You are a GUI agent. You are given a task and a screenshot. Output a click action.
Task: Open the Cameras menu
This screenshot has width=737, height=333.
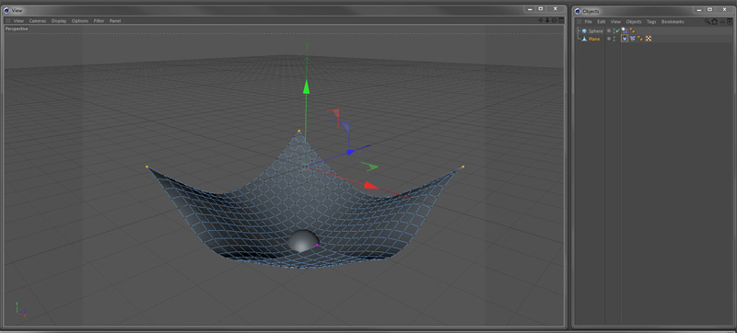click(x=38, y=21)
